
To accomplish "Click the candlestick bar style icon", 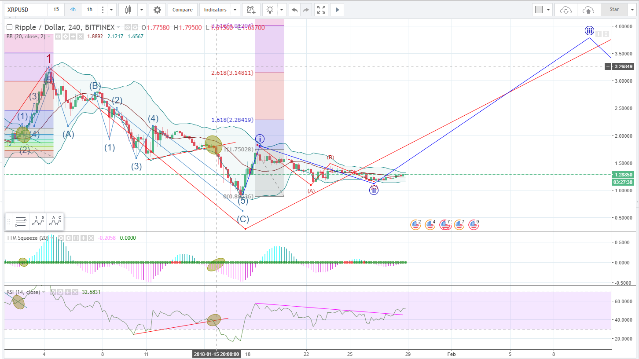I will [x=128, y=9].
